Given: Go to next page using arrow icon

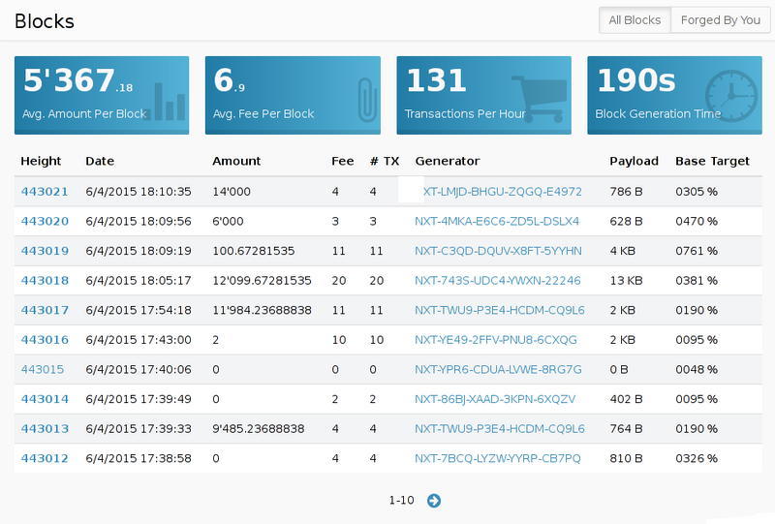Looking at the screenshot, I should (x=434, y=501).
